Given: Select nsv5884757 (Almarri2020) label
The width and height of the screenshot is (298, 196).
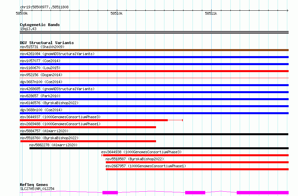Looking at the screenshot, I should click(x=44, y=131).
